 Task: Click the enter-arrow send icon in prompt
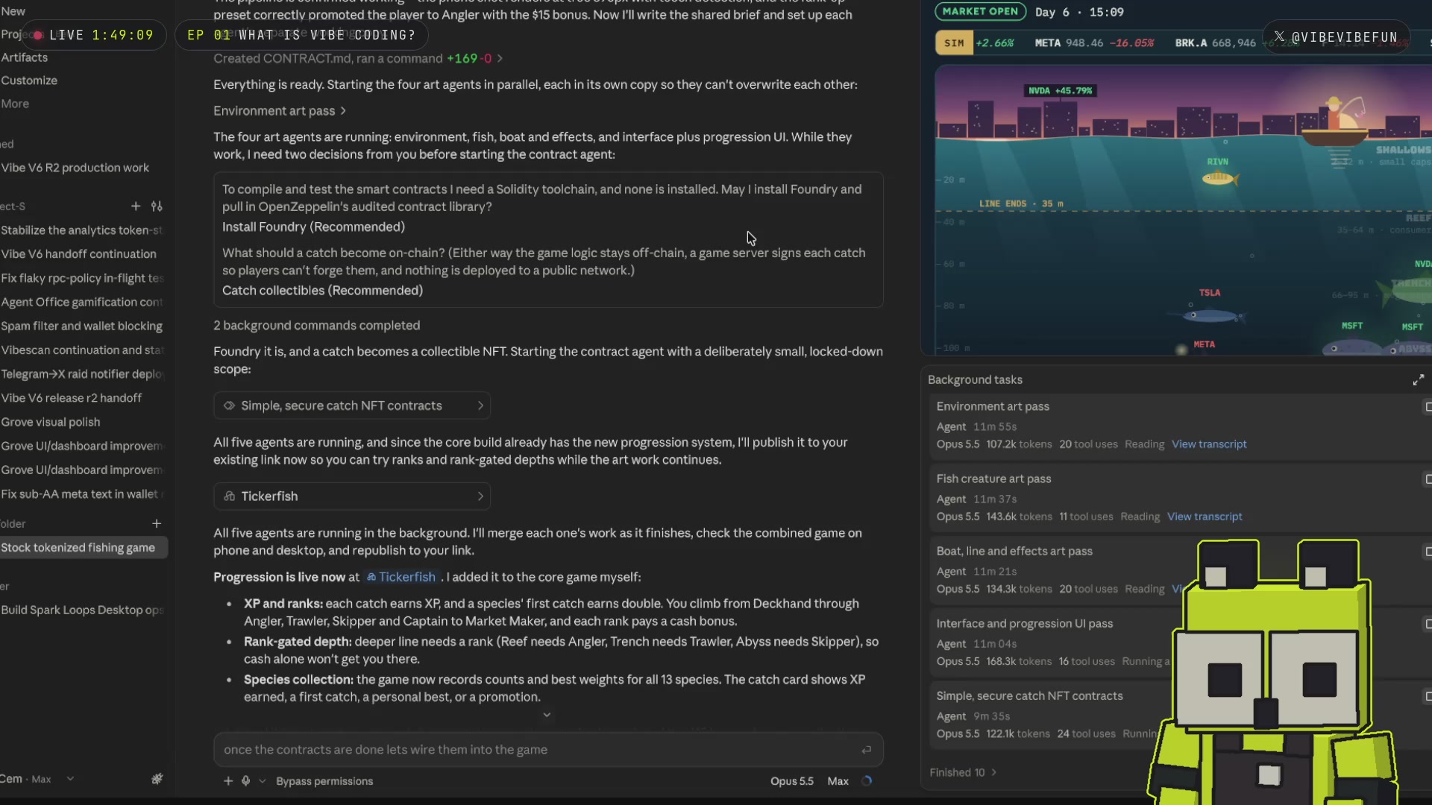[x=866, y=750]
